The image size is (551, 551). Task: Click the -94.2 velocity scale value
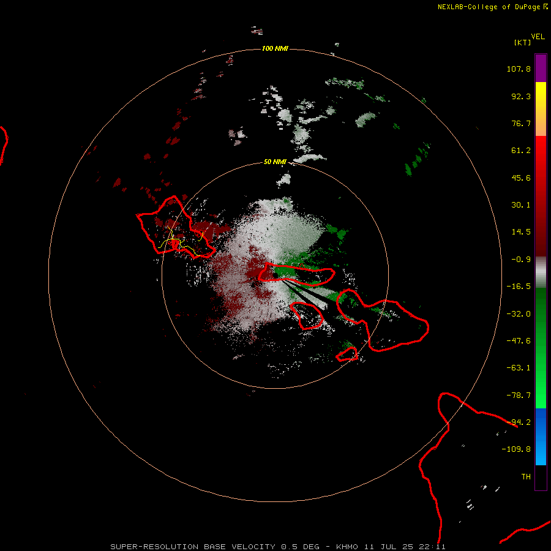pyautogui.click(x=519, y=422)
